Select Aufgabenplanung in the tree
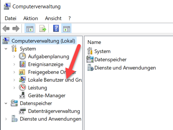Screen dimensions: 173x130 click(x=49, y=57)
